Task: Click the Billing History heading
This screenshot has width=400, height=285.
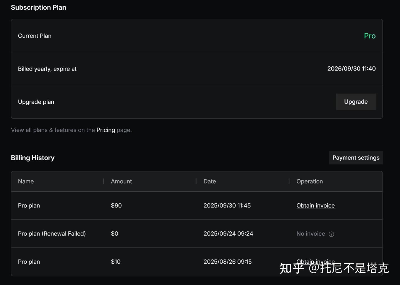Action: pyautogui.click(x=32, y=158)
